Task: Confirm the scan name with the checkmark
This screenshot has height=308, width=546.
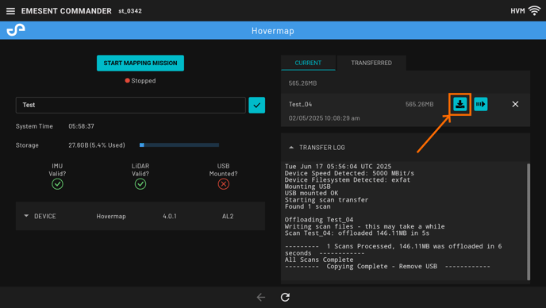Action: (x=256, y=105)
